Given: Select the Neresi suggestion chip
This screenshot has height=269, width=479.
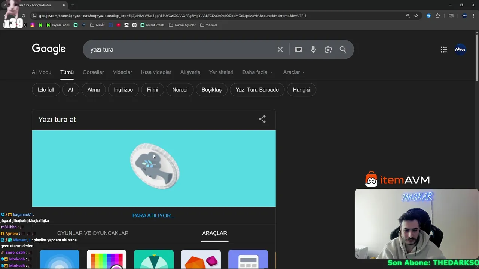Looking at the screenshot, I should click(x=180, y=90).
